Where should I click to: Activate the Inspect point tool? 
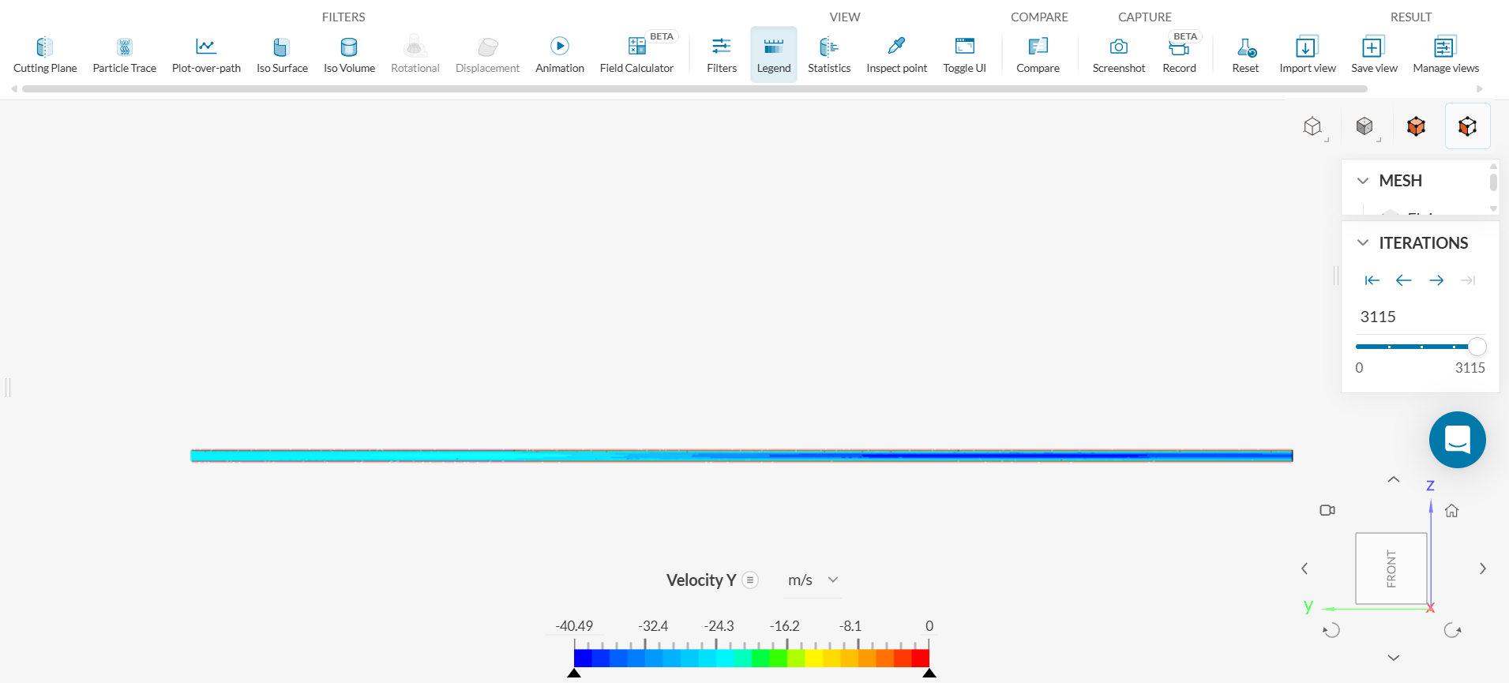pyautogui.click(x=897, y=55)
